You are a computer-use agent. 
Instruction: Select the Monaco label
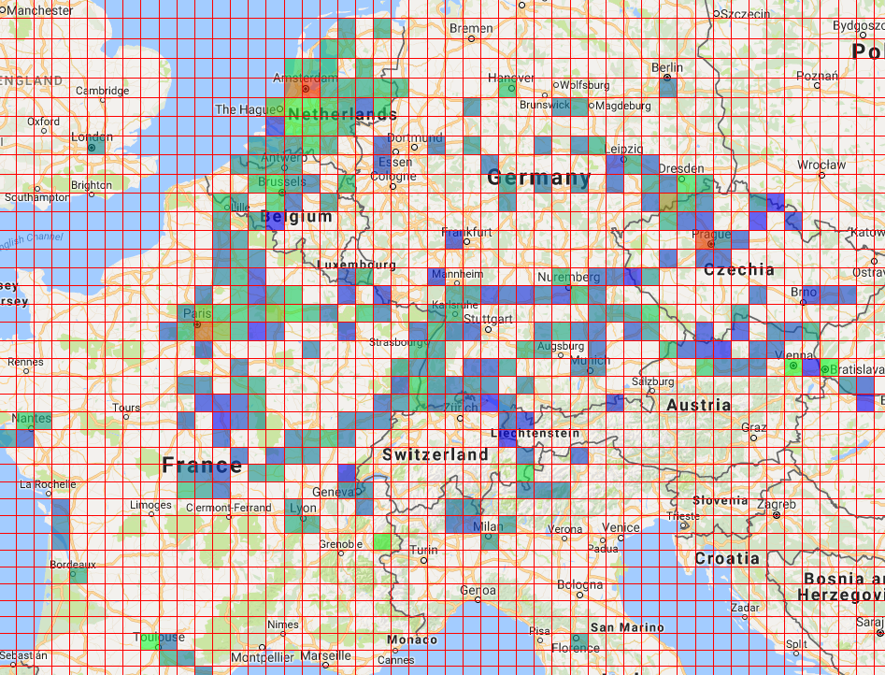pyautogui.click(x=412, y=640)
